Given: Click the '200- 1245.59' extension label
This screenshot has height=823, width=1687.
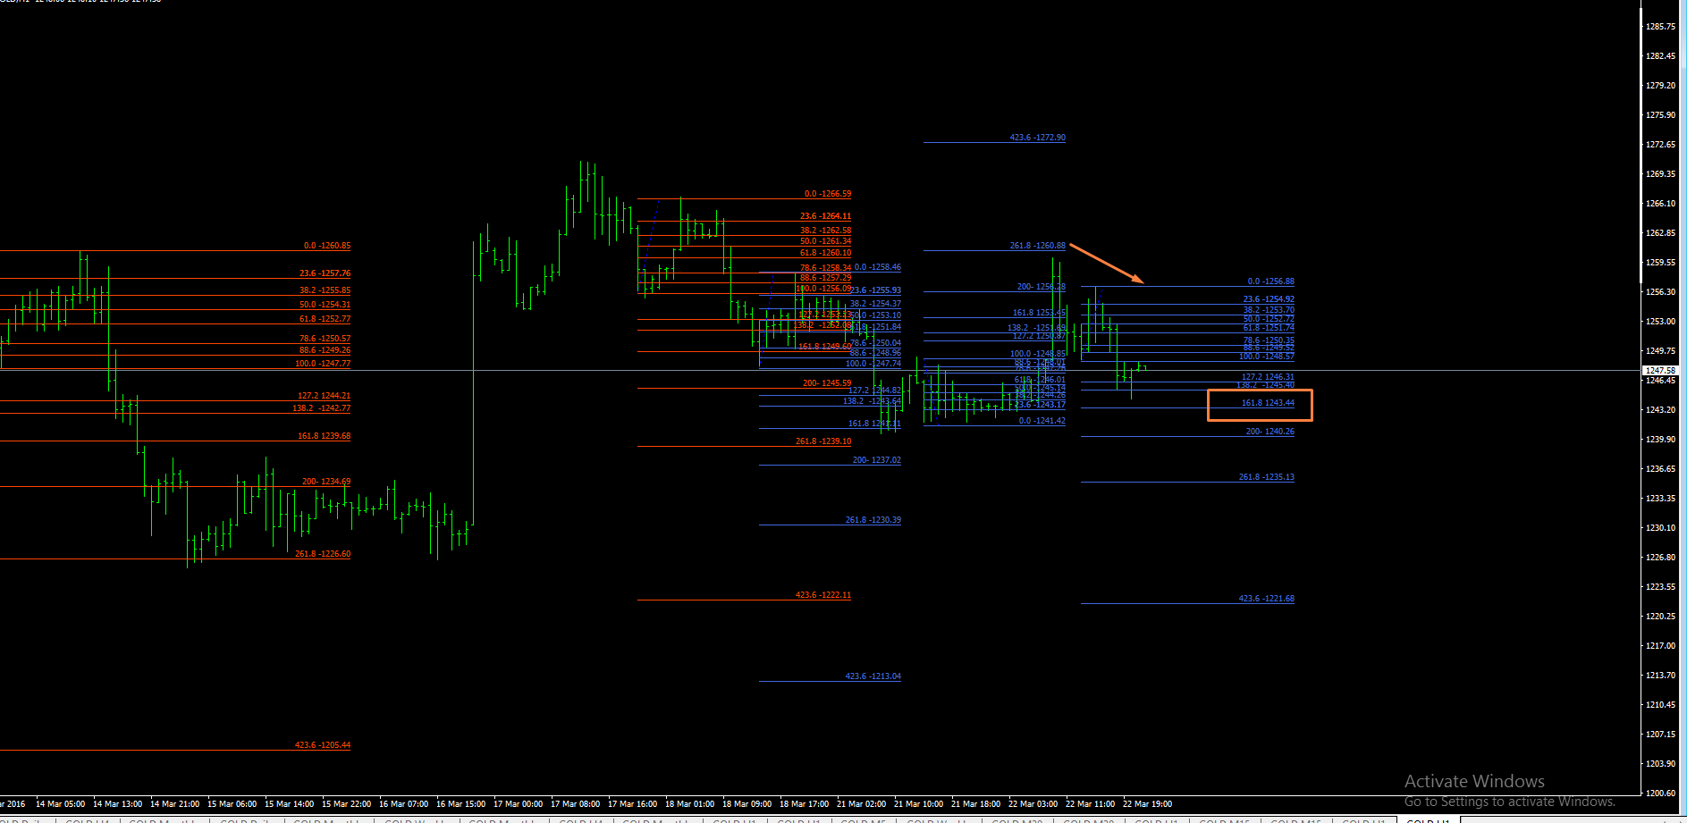Looking at the screenshot, I should pos(827,383).
